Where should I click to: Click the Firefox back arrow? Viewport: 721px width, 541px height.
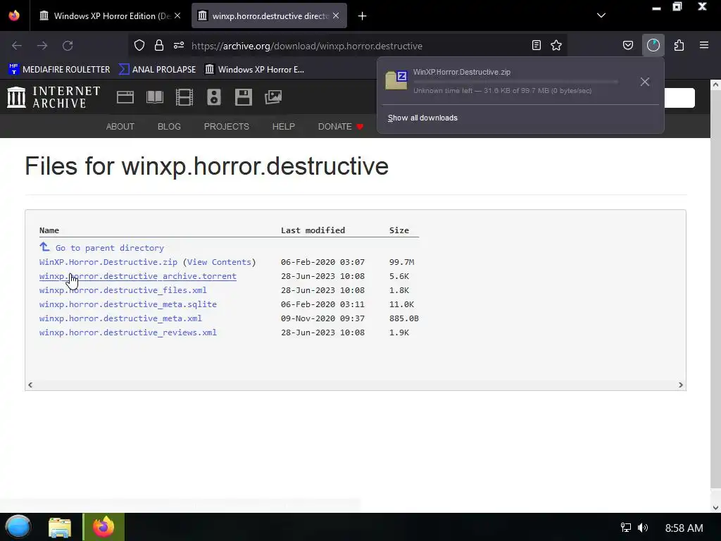[17, 46]
